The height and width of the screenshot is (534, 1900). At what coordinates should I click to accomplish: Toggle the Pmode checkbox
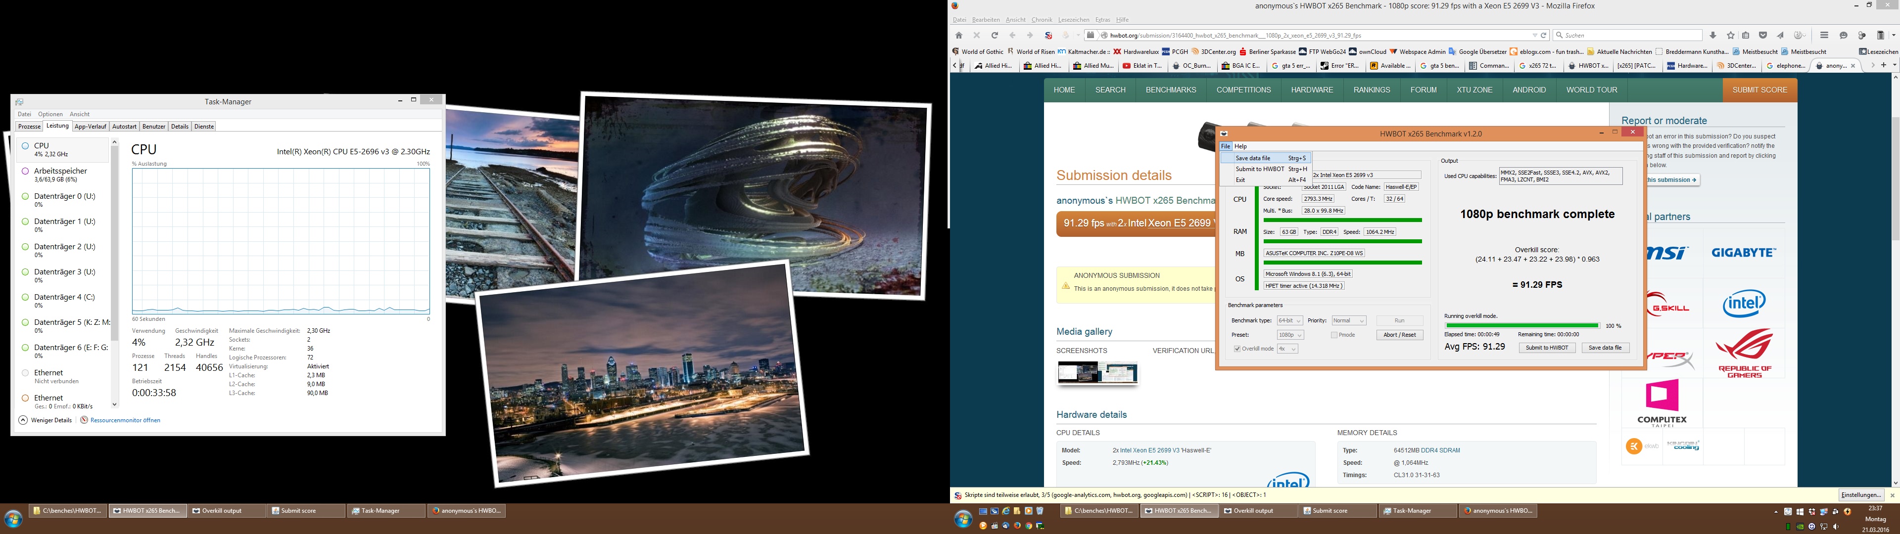coord(1334,335)
